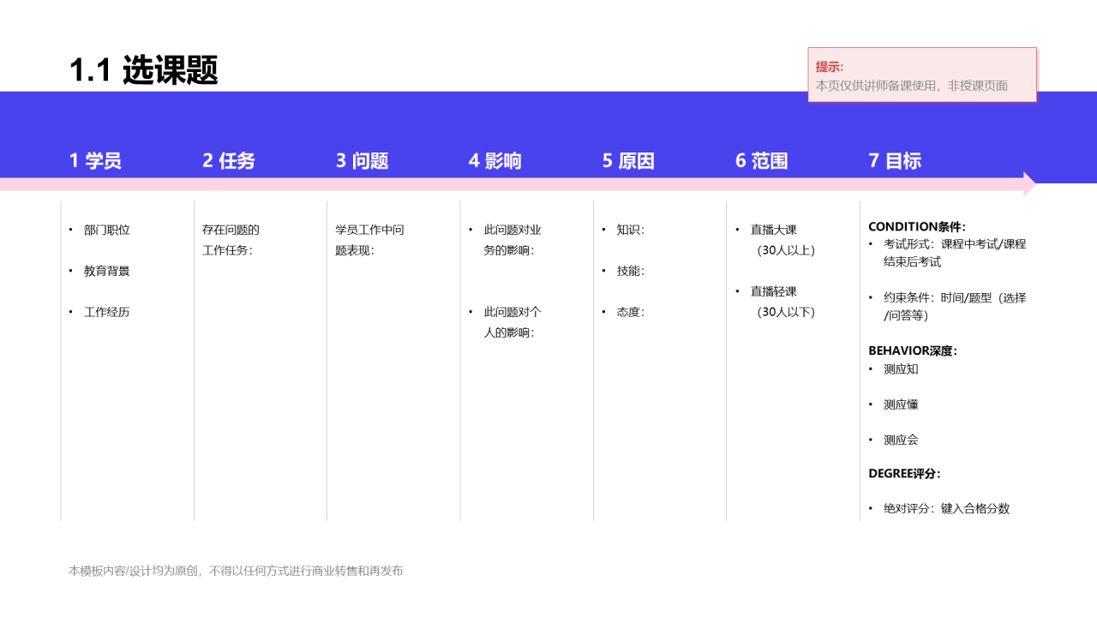Select the "直播轻课" bullet
The width and height of the screenshot is (1097, 617).
point(774,291)
